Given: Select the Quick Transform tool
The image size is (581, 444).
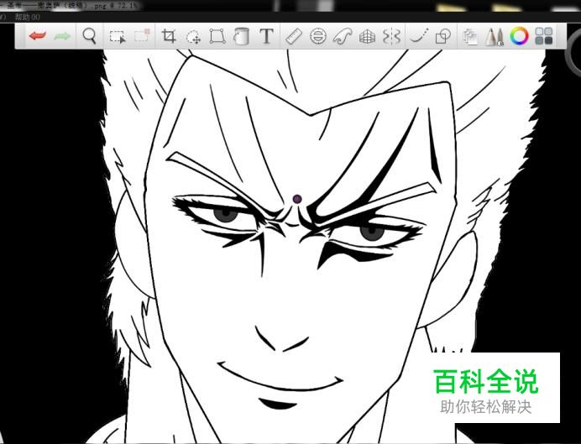Looking at the screenshot, I should [193, 36].
